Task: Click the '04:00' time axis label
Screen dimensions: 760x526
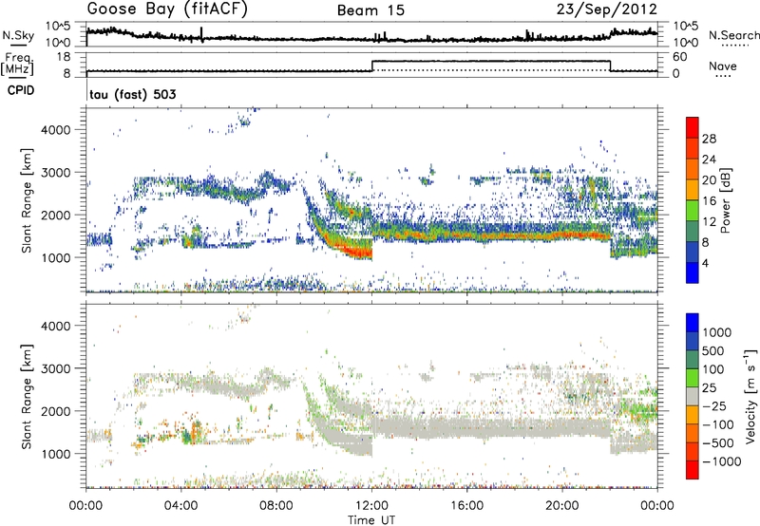Action: (181, 506)
